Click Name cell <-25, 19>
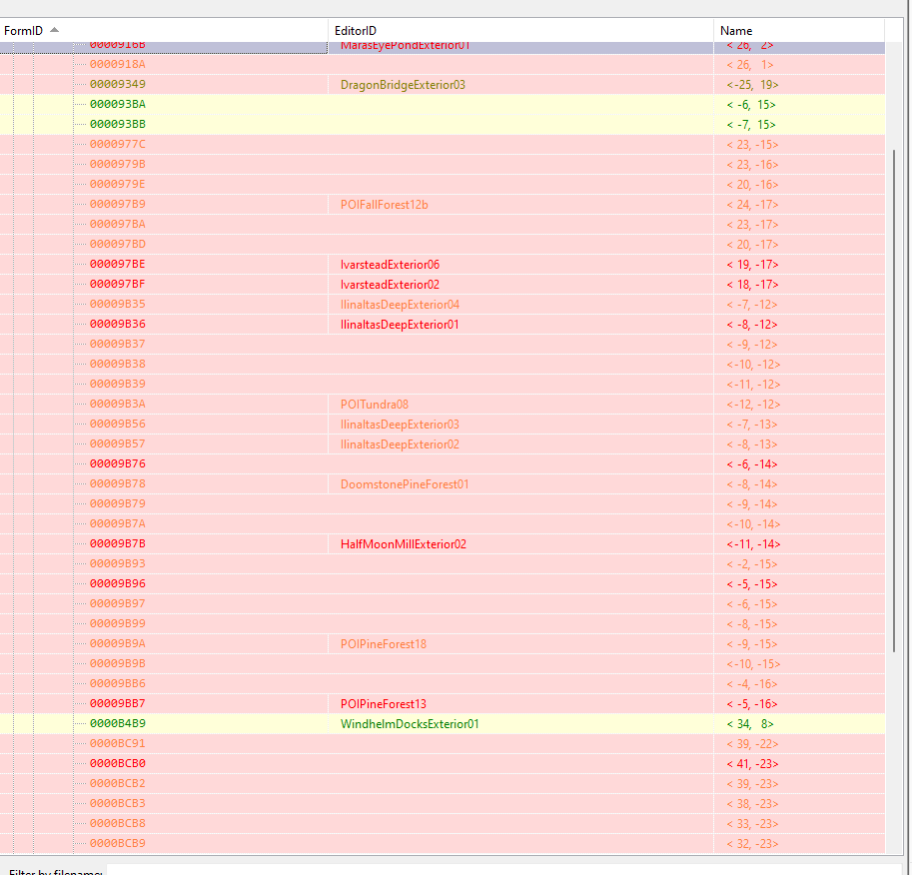912x875 pixels. tap(752, 85)
